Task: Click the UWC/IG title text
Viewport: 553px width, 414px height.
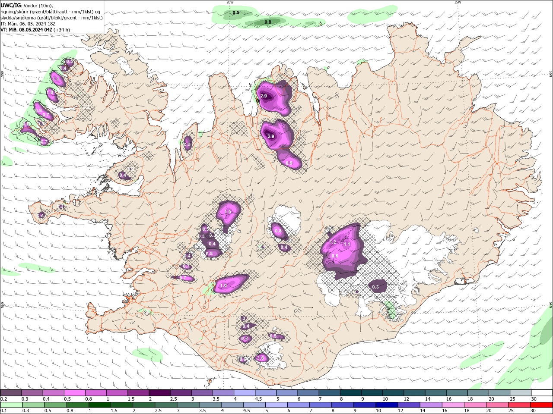Action: pos(11,5)
